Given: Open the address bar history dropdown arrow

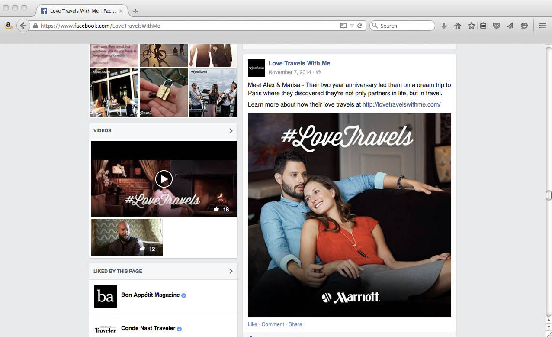Looking at the screenshot, I should pos(352,26).
